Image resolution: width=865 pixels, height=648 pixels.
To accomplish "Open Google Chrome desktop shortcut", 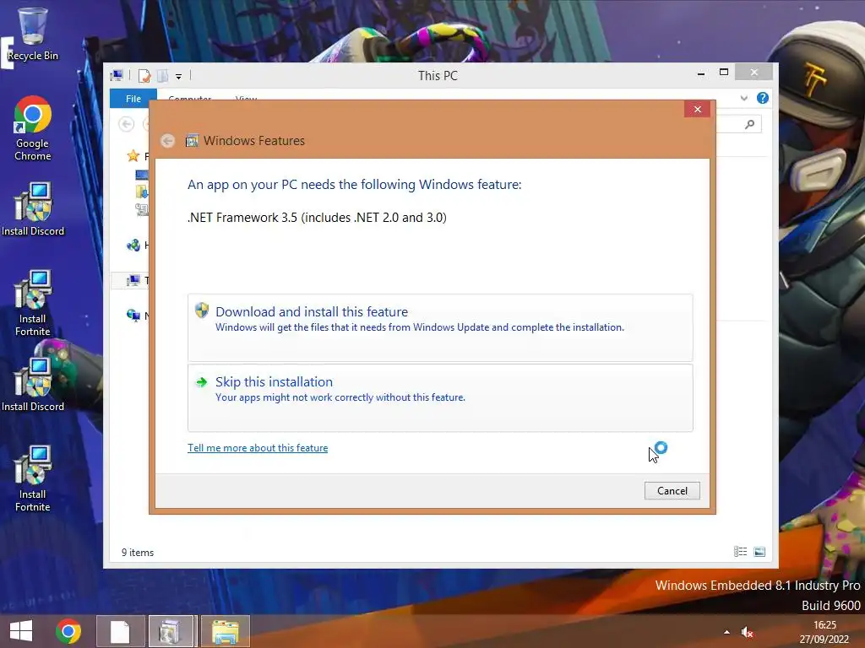I will (x=33, y=128).
